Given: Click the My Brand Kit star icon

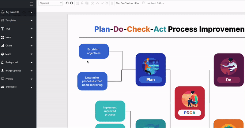Looking at the screenshot, I should (x=2, y=12).
